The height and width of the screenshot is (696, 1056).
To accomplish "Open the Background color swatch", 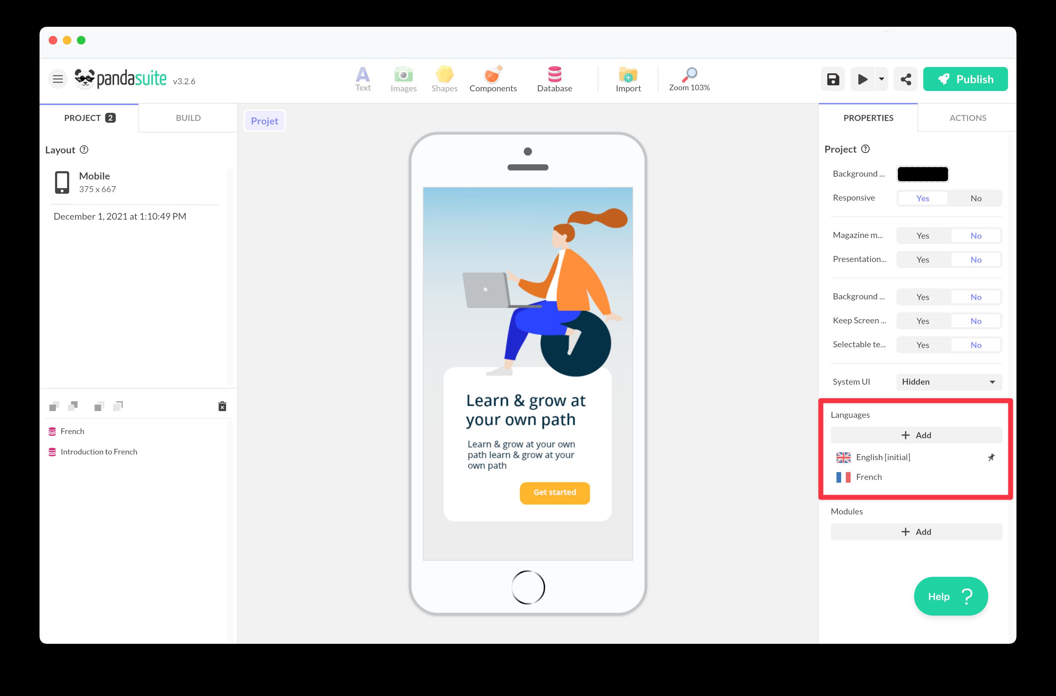I will [x=922, y=174].
